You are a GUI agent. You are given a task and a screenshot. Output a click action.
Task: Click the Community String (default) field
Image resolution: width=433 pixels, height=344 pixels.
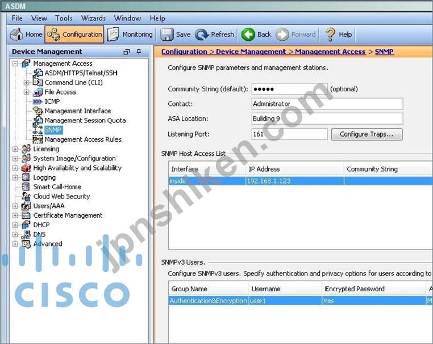(x=289, y=89)
